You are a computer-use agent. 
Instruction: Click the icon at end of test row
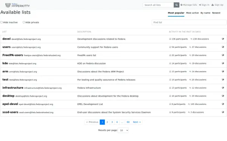coord(223,80)
